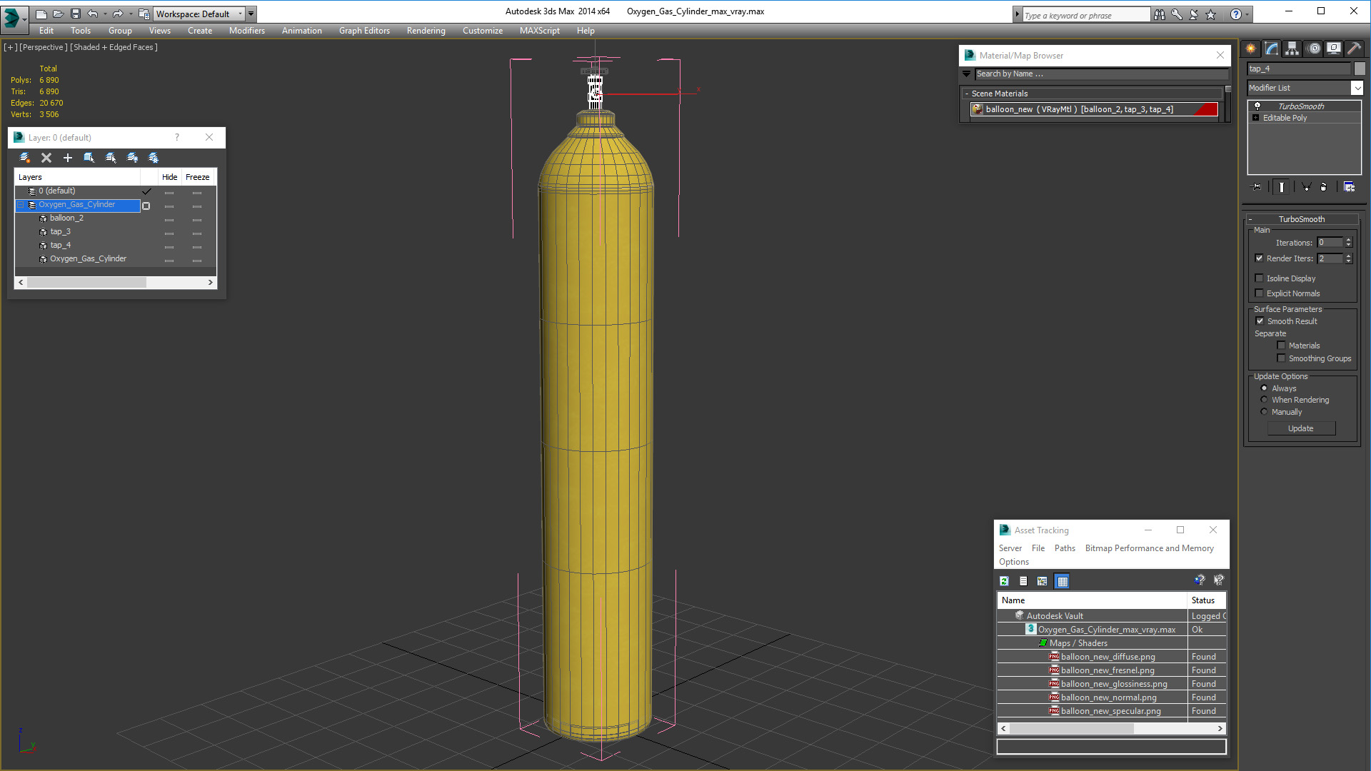Select the When Rendering radio button
Viewport: 1371px width, 771px height.
[x=1264, y=400]
